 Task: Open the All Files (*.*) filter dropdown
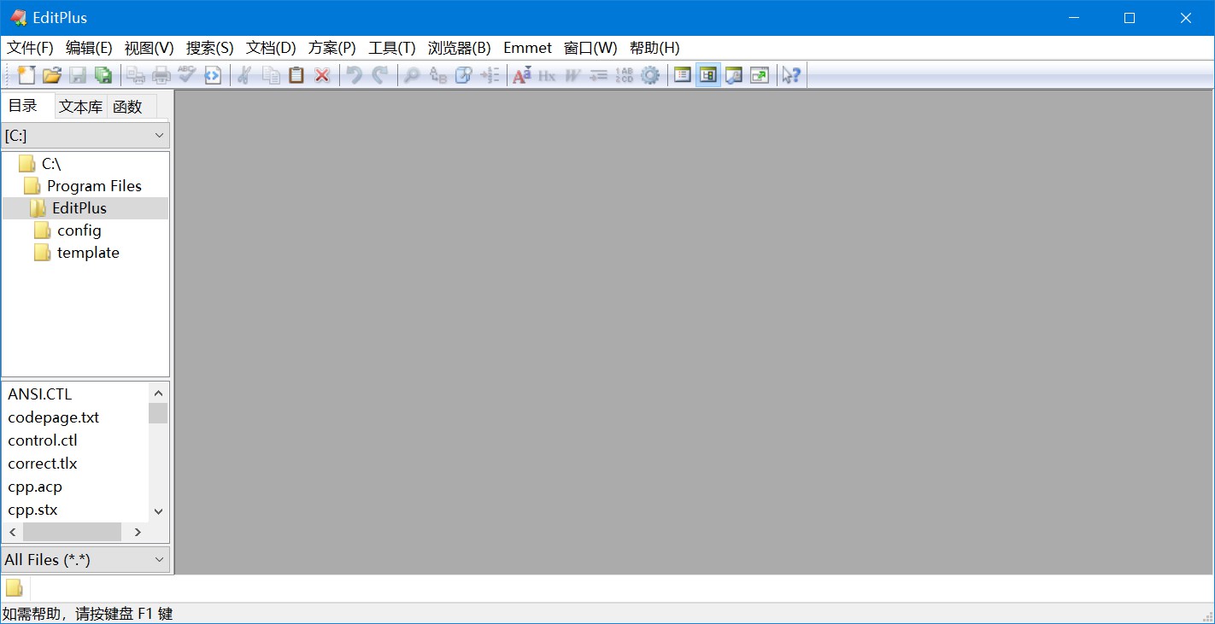tap(85, 560)
